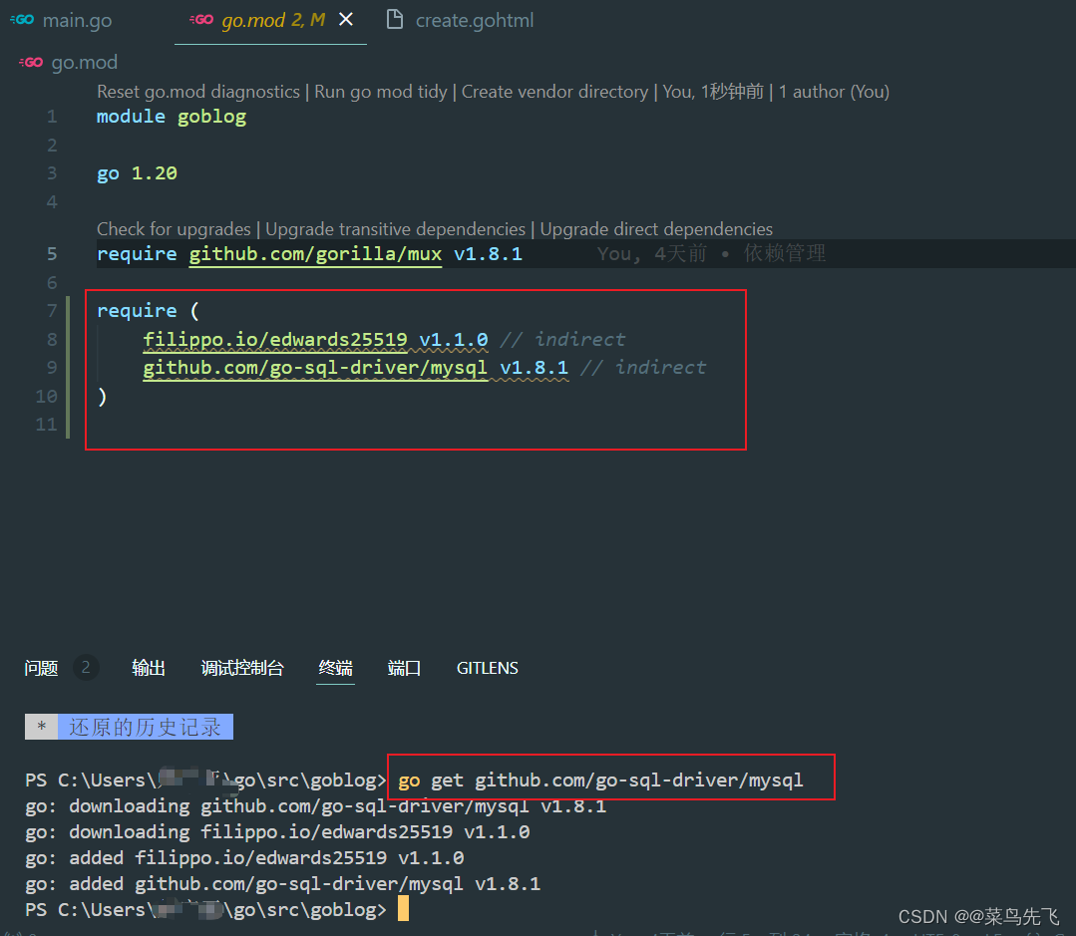Open the 端口 panel tab
1076x936 pixels.
[403, 667]
